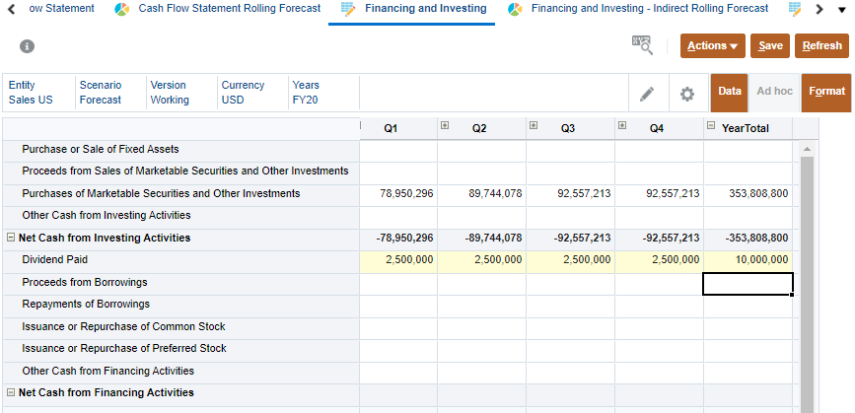Open the Actions dropdown menu
Screen dimensions: 855x413
(x=713, y=45)
